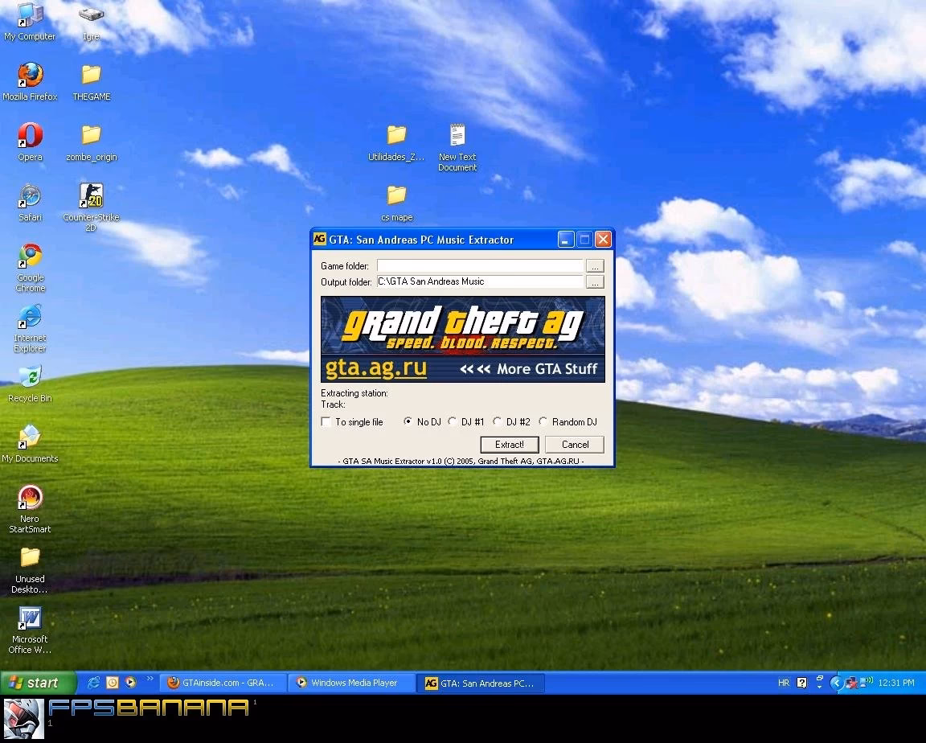Screen dimensions: 926x743
Task: Click the Output folder path field
Action: coord(480,281)
